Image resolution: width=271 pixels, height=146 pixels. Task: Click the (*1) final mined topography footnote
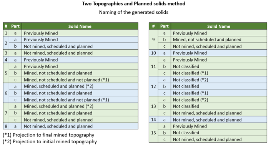point(48,135)
